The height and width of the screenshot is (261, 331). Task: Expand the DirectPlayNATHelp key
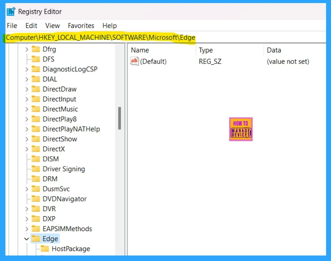[27, 129]
